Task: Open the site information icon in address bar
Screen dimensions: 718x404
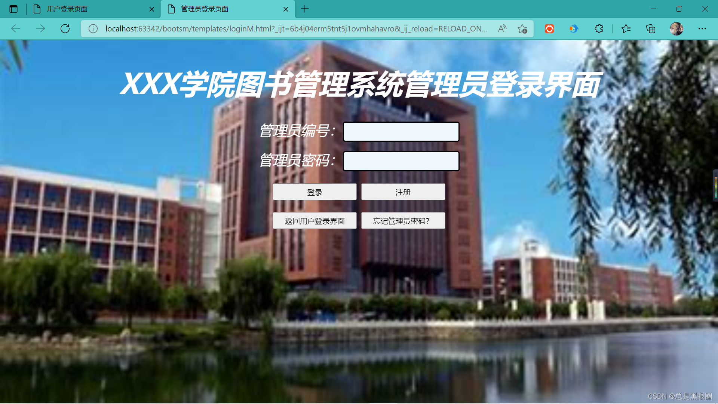Action: (x=93, y=29)
